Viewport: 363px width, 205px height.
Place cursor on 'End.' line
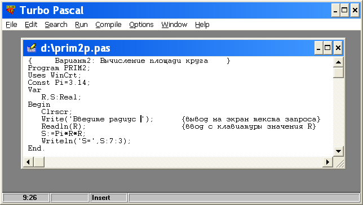pos(36,148)
